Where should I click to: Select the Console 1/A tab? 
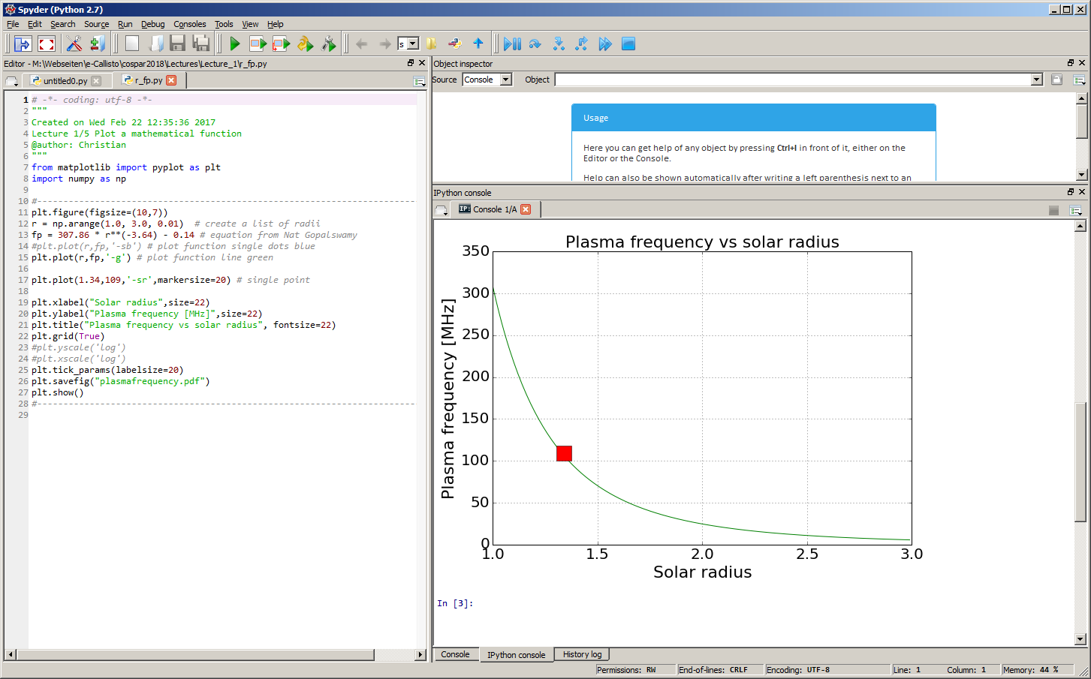[495, 209]
